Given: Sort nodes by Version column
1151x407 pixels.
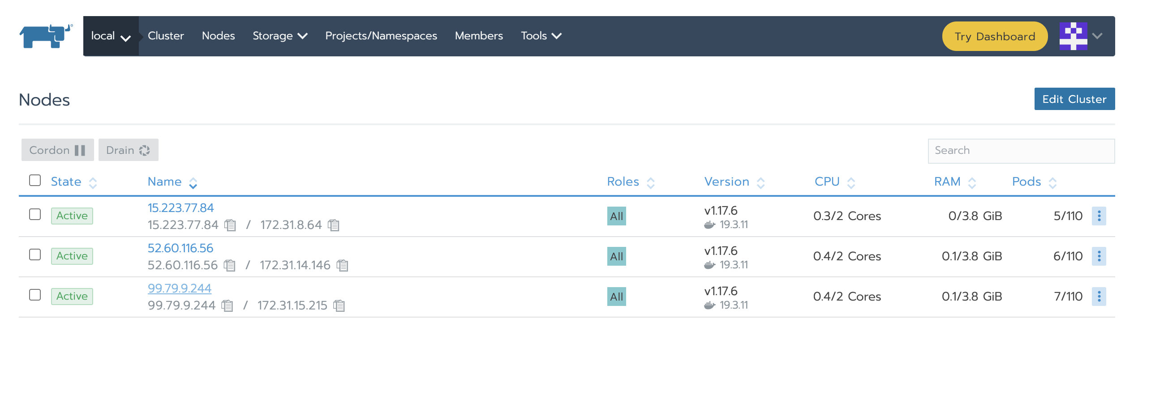Looking at the screenshot, I should tap(734, 182).
